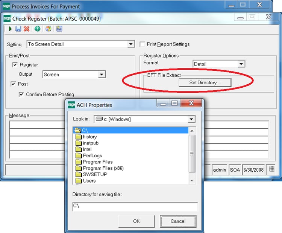Cancel the ACH Properties dialog
The height and width of the screenshot is (233, 282).
pos(178,221)
